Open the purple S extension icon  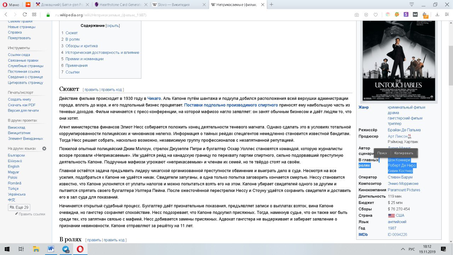406,15
